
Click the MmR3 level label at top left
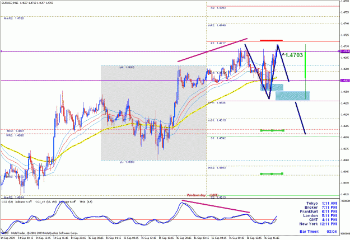click(13, 18)
